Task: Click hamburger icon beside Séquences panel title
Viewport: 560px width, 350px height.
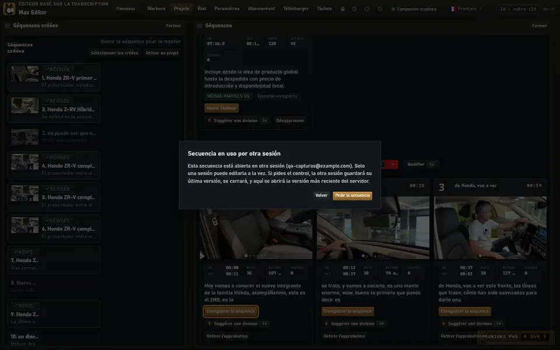Action: click(x=199, y=26)
